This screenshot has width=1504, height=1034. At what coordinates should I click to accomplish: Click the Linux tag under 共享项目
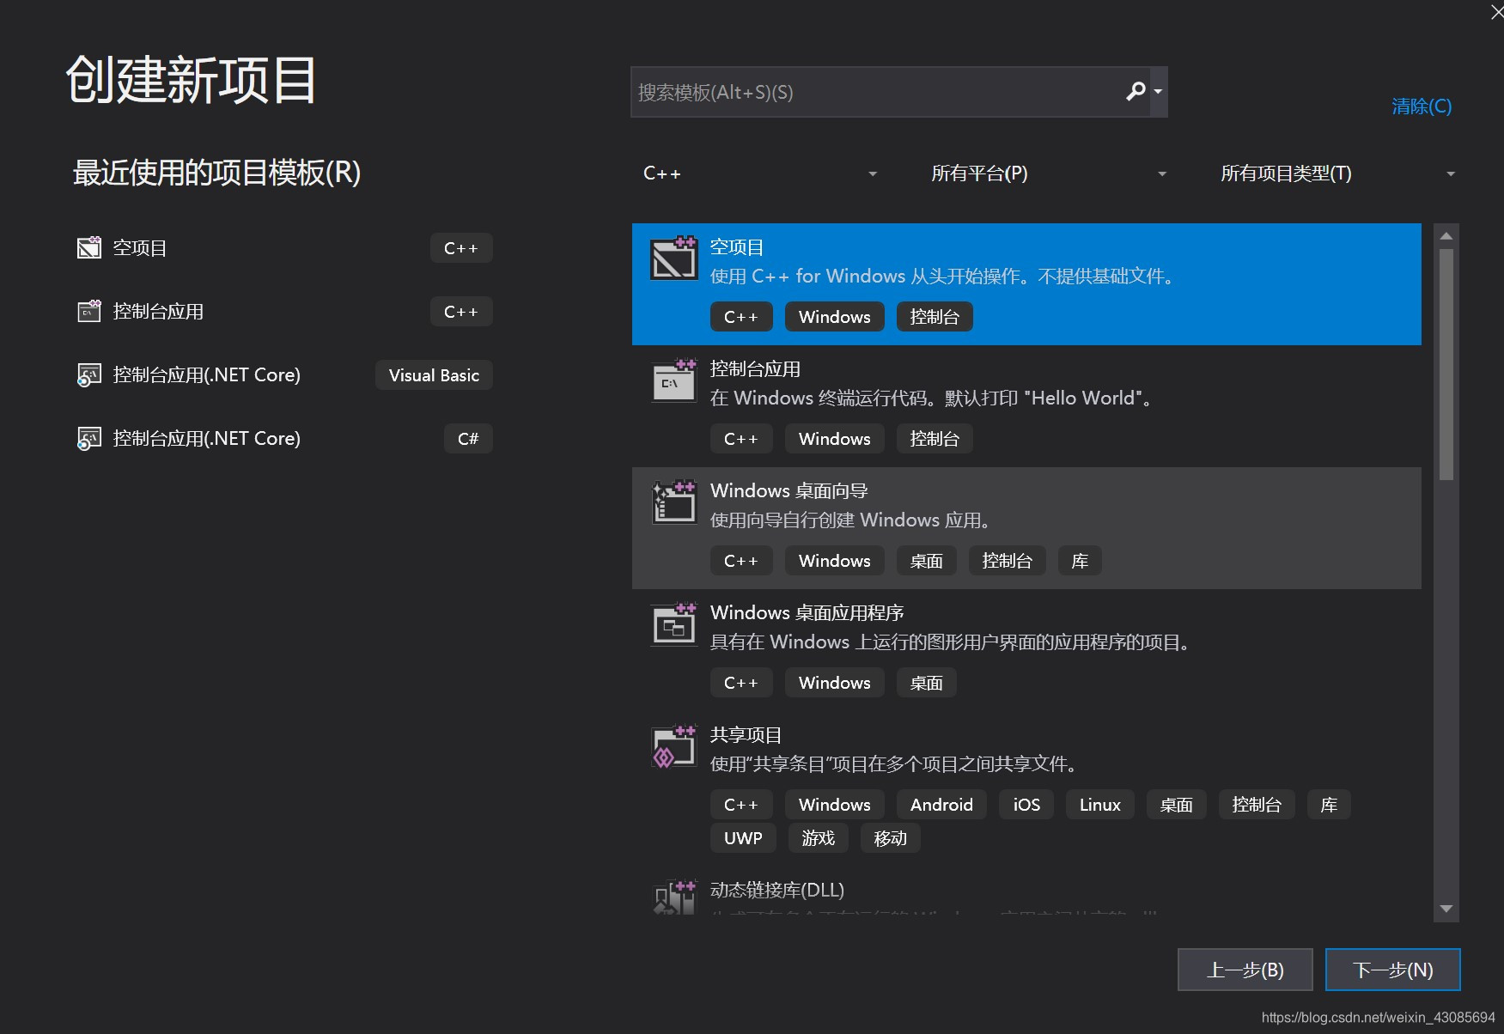coord(1100,805)
